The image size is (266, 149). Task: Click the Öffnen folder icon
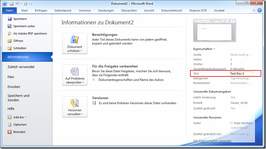[x=10, y=41]
